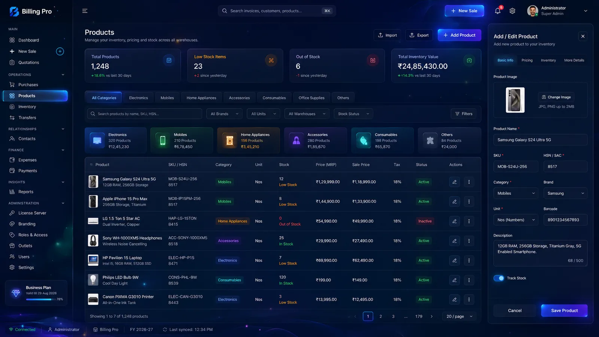This screenshot has height=337, width=599.
Task: Open the Stock Status filter dropdown
Action: (x=353, y=114)
